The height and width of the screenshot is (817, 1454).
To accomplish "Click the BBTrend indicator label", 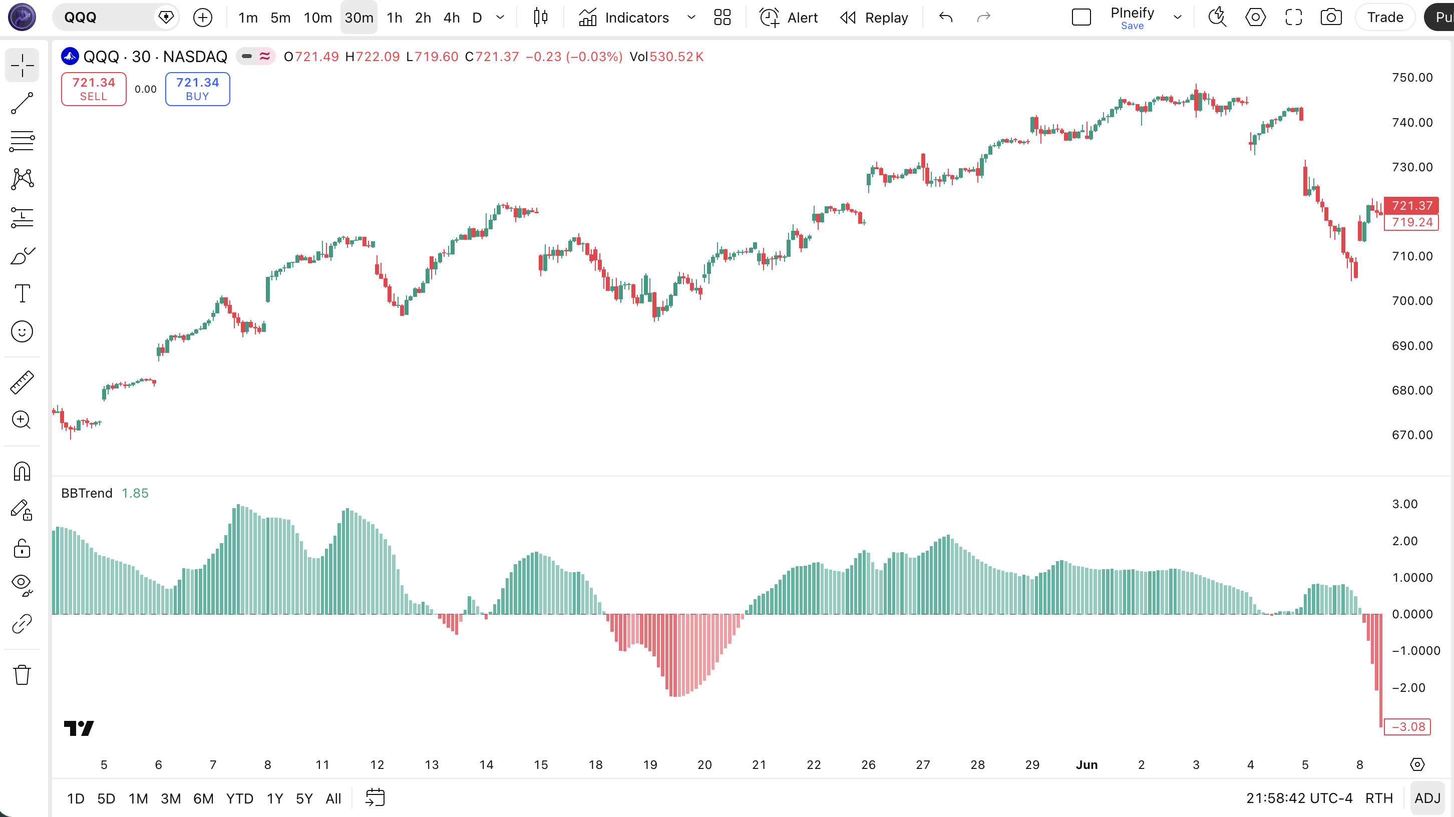I will (x=87, y=493).
